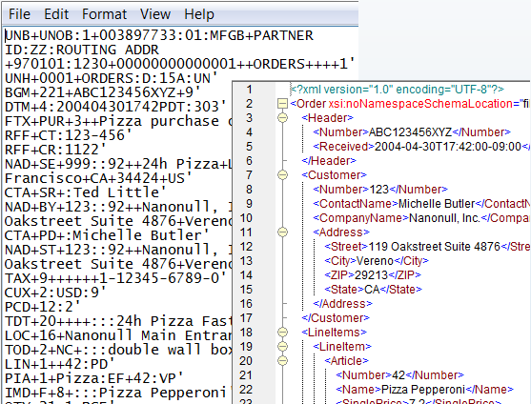Image resolution: width=531 pixels, height=404 pixels.
Task: Click the City Vereno value
Action: click(375, 261)
